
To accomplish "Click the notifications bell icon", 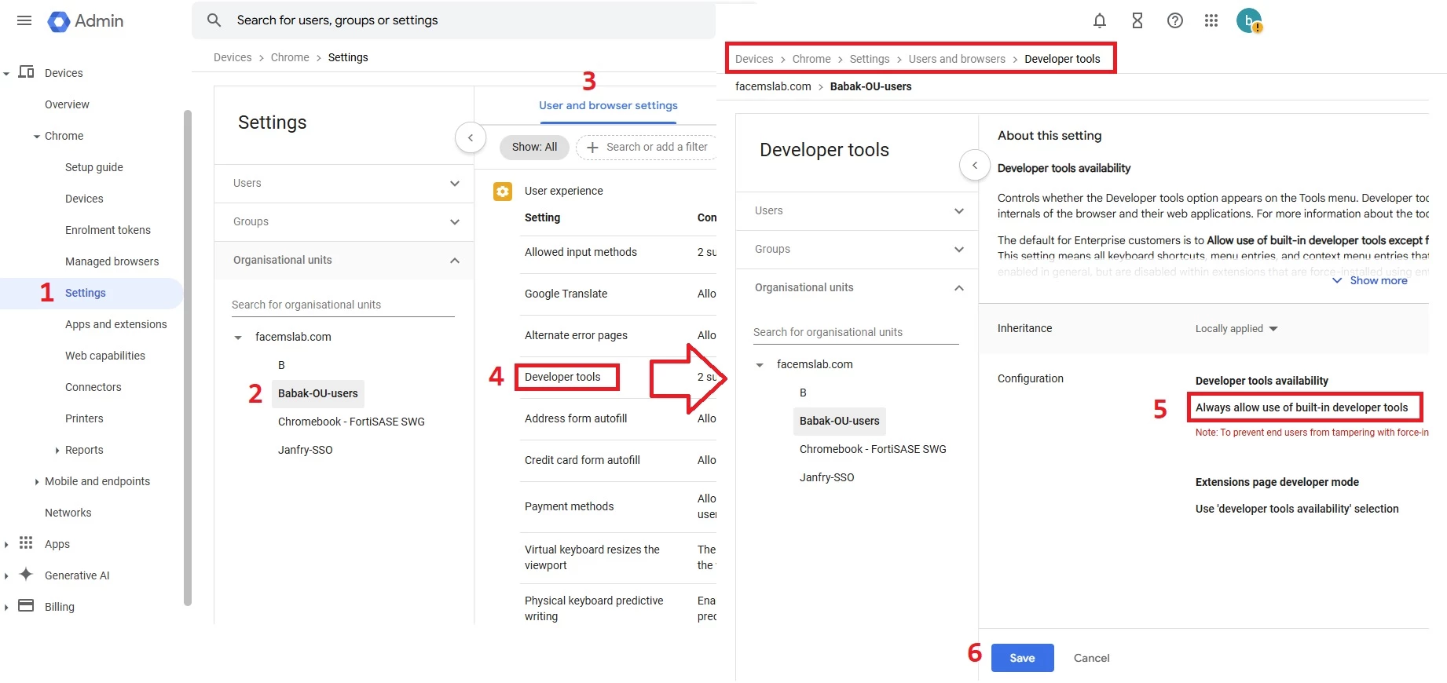I will click(x=1100, y=20).
